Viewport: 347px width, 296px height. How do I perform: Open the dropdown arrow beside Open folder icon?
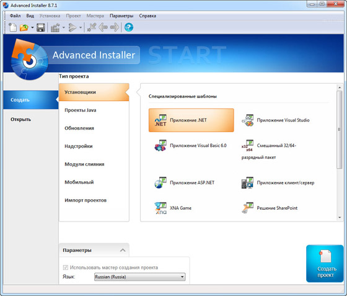32,28
